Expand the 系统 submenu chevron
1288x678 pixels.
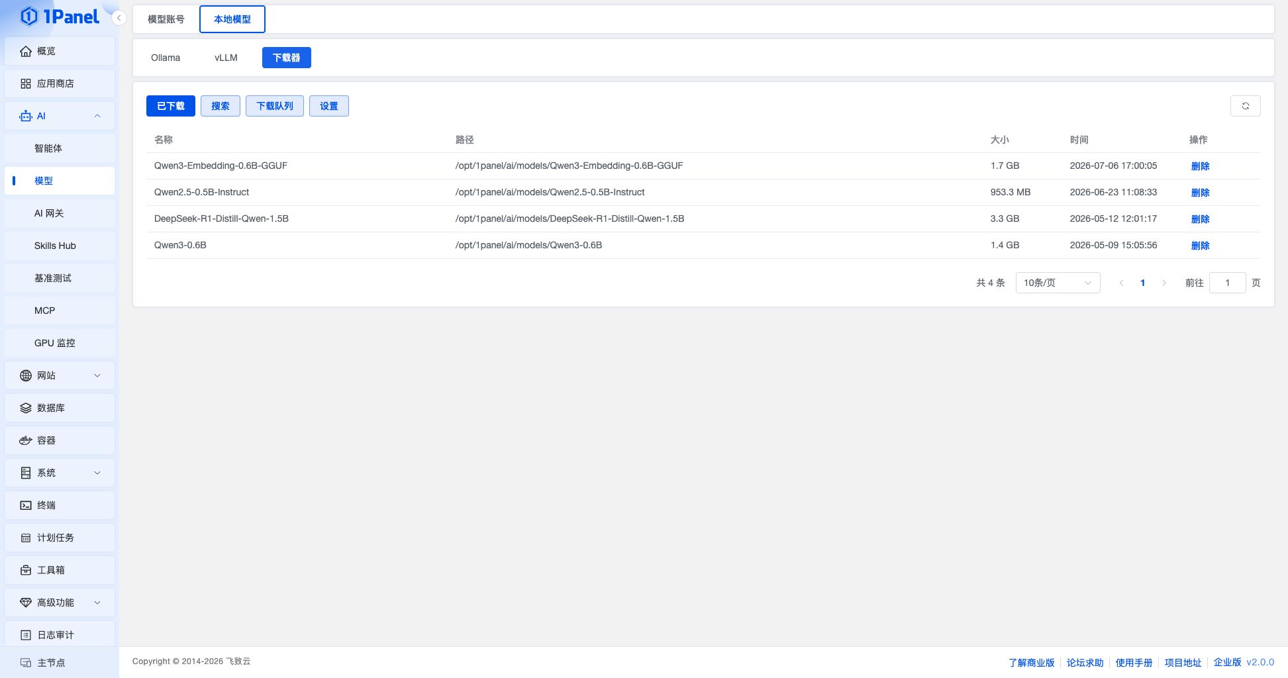97,473
